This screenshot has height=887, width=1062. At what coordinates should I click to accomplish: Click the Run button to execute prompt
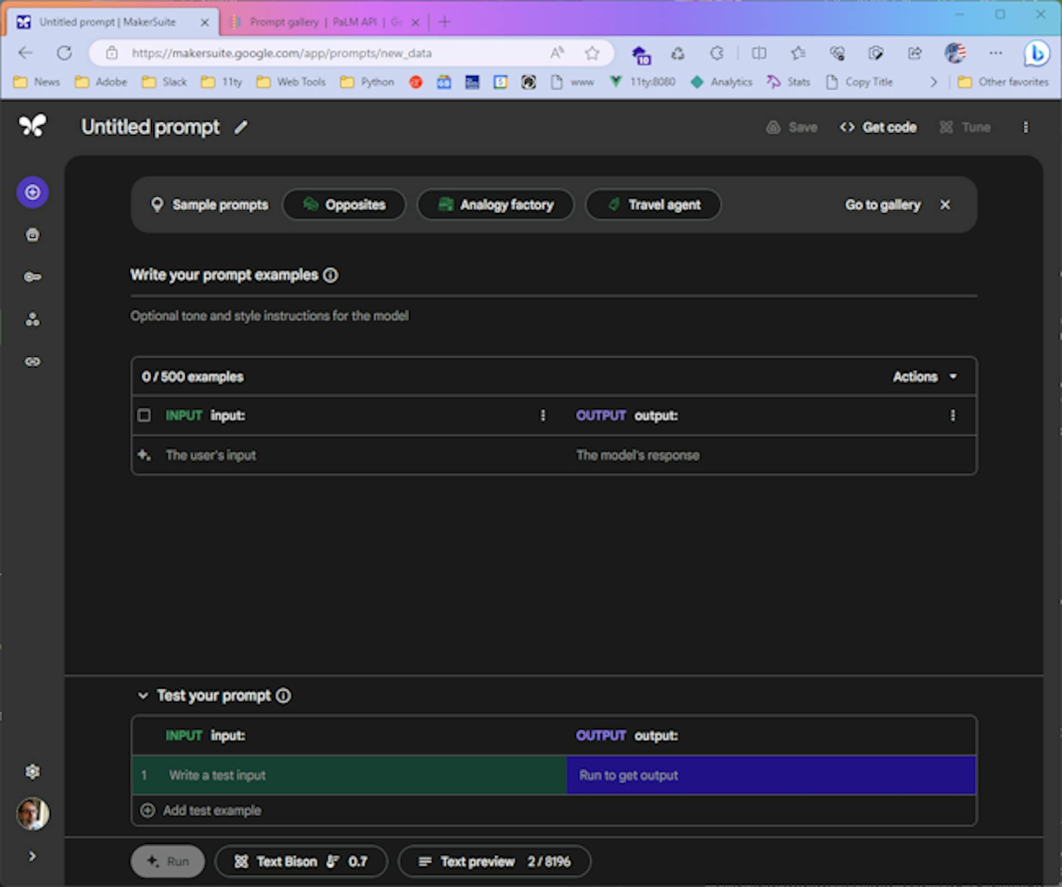point(169,862)
